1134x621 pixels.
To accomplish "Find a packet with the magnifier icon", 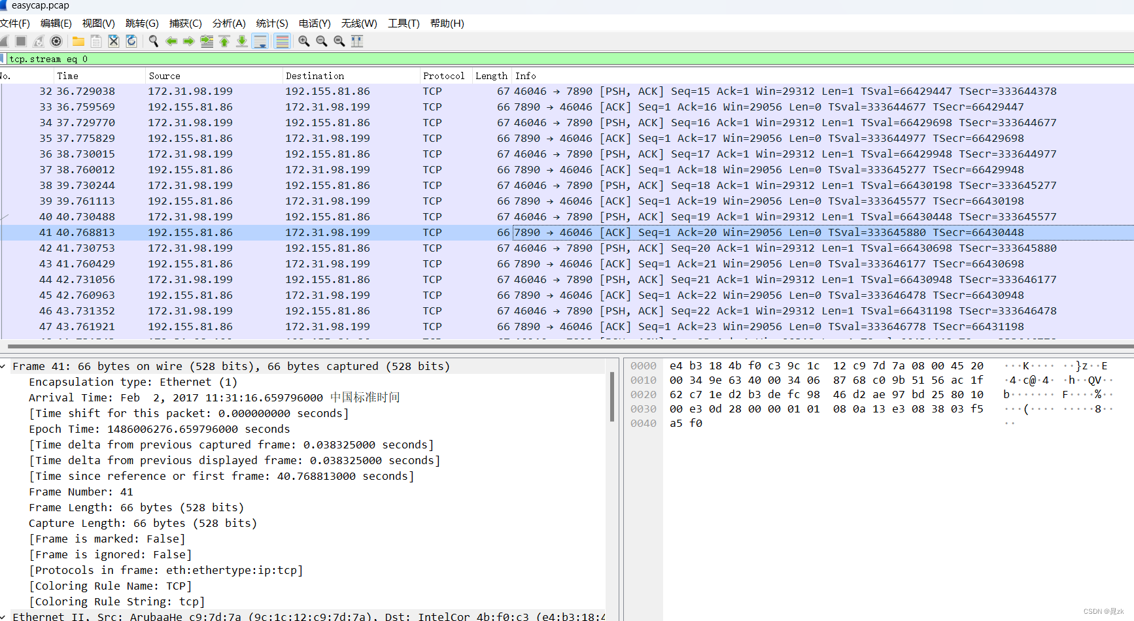I will pos(154,41).
